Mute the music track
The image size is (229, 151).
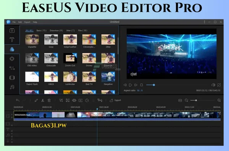click(12, 134)
